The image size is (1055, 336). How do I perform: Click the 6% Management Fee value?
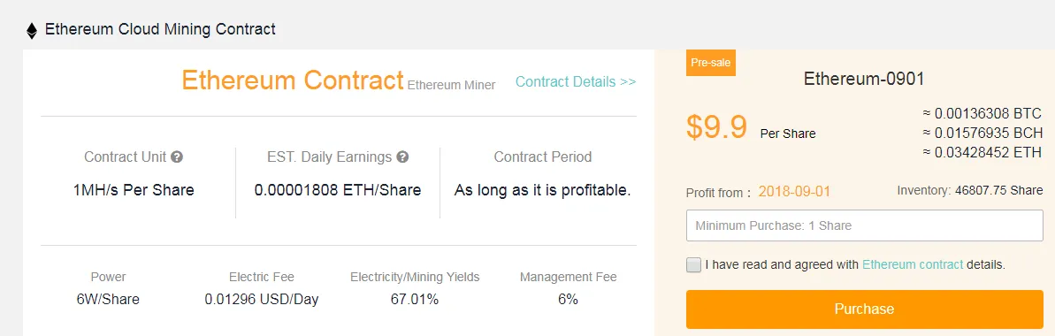pyautogui.click(x=568, y=300)
